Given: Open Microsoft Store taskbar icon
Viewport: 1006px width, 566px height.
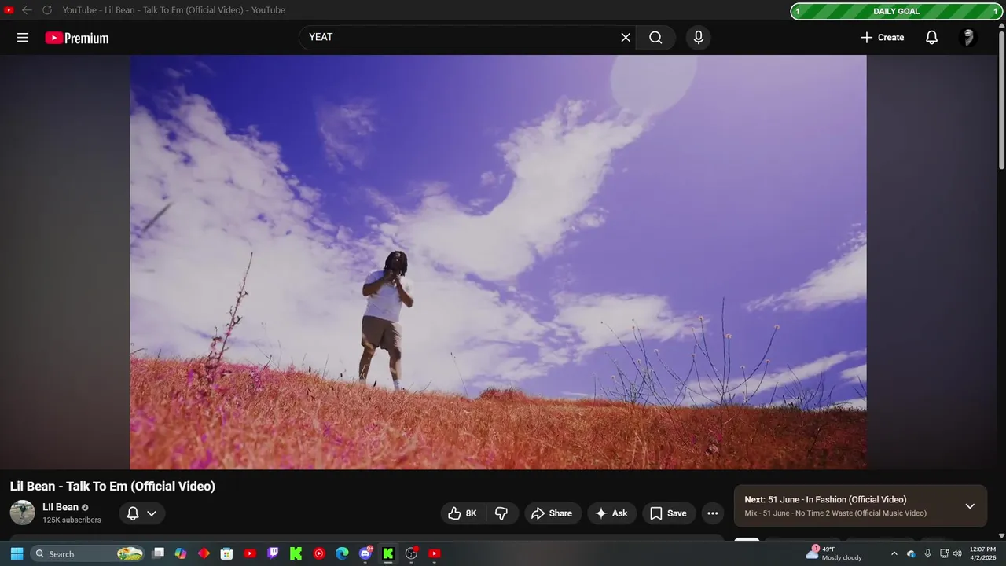Looking at the screenshot, I should [227, 553].
